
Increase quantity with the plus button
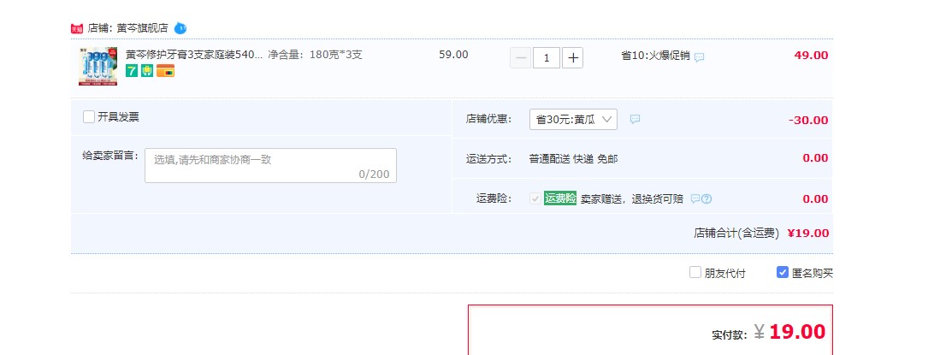coord(572,57)
